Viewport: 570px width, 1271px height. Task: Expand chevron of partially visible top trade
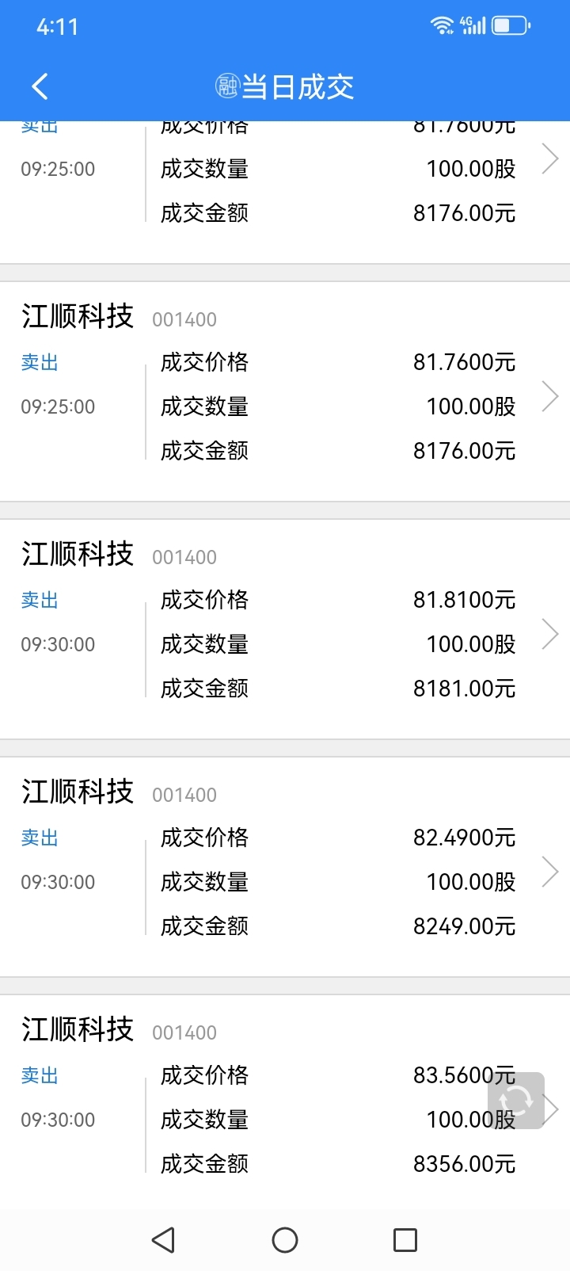pyautogui.click(x=550, y=158)
